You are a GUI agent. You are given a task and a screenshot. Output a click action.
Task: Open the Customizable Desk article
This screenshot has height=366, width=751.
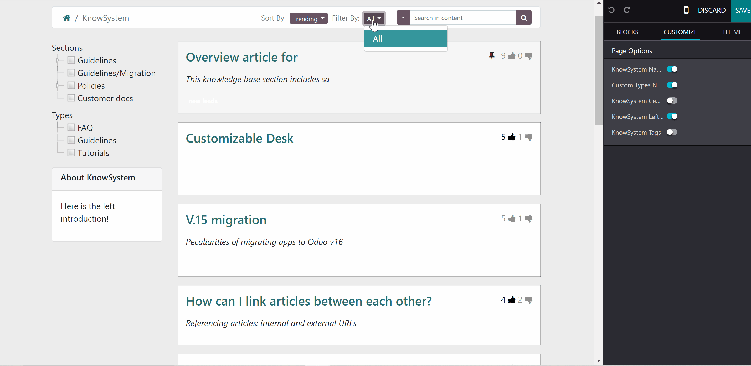pos(240,138)
